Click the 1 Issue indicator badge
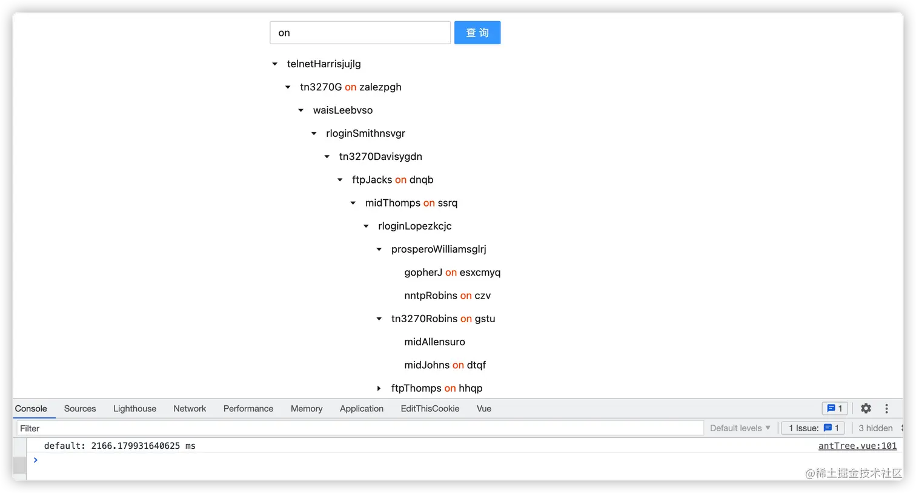 point(813,428)
